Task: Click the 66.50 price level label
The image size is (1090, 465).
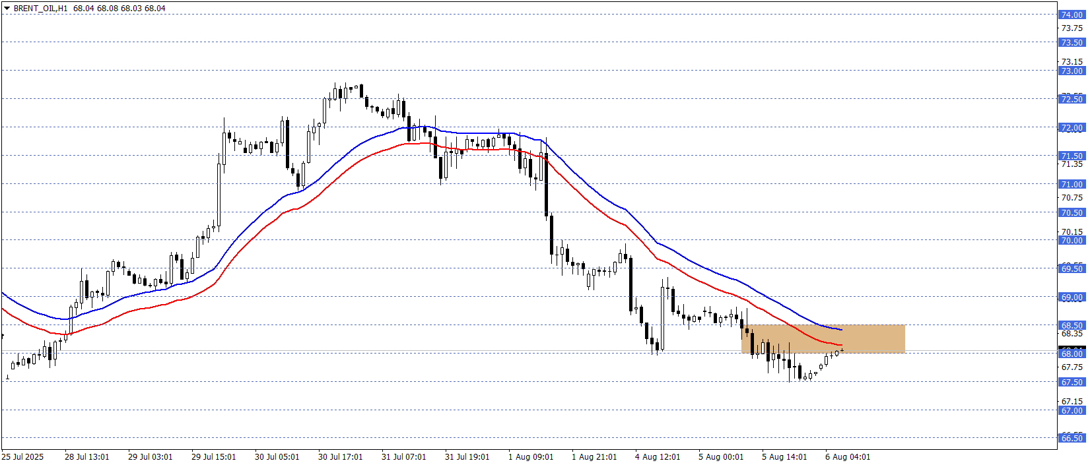Action: coord(1072,438)
